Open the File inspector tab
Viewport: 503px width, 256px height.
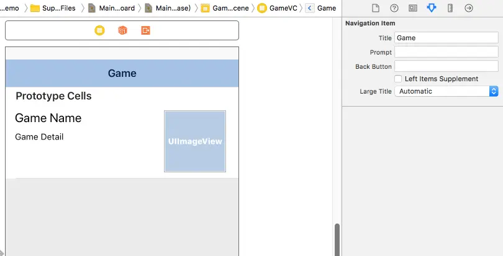(375, 8)
